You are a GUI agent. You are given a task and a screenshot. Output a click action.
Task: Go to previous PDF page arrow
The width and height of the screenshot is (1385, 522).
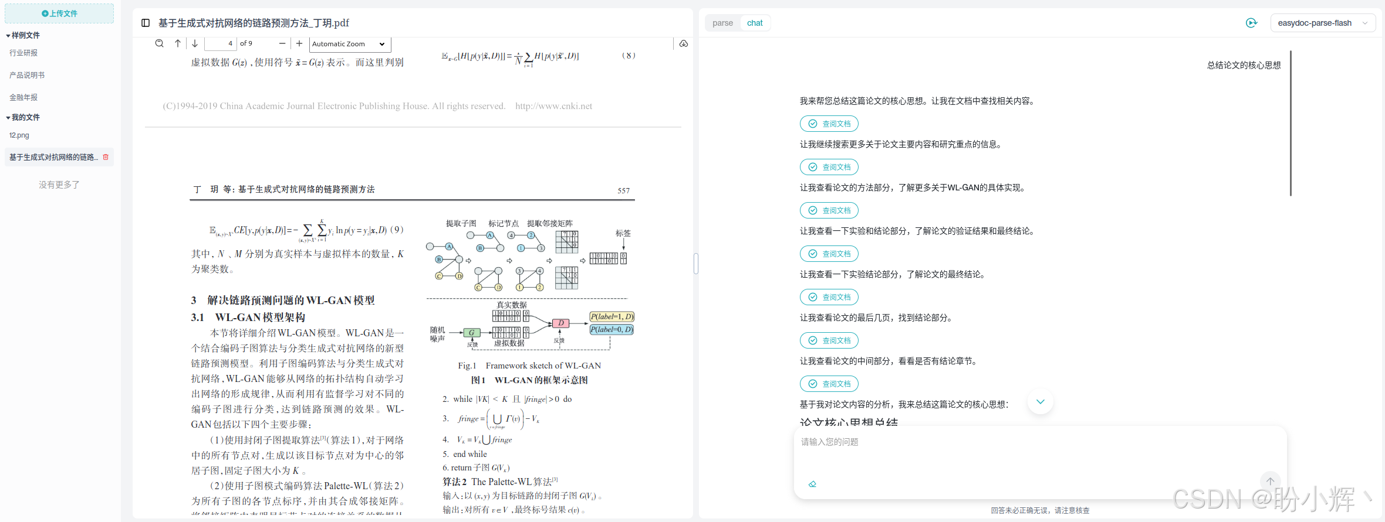[178, 43]
